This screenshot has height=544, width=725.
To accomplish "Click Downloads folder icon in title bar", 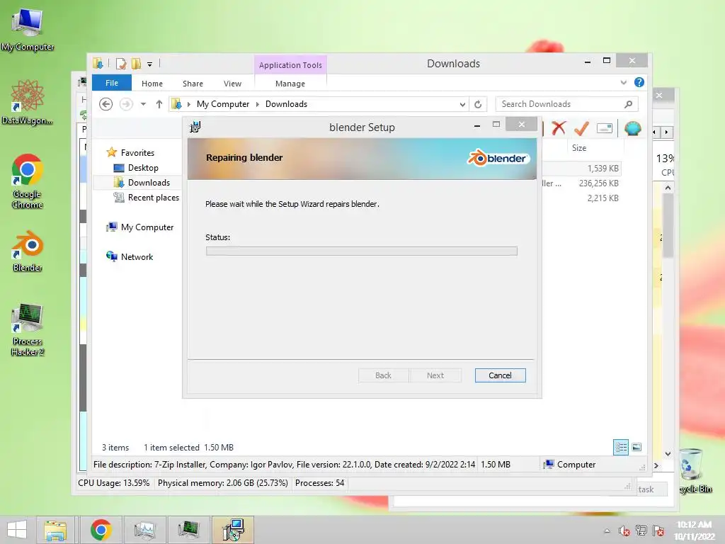I will (x=98, y=63).
